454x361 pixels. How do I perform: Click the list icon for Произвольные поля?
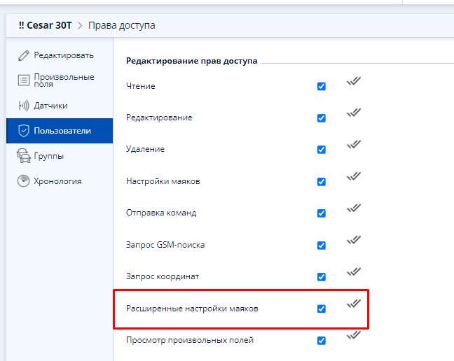(x=24, y=80)
